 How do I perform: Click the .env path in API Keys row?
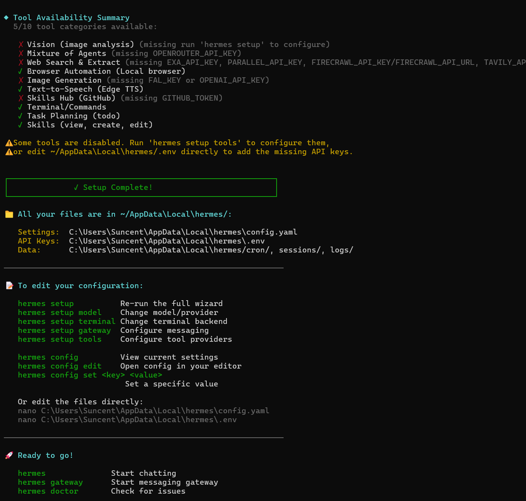(167, 241)
